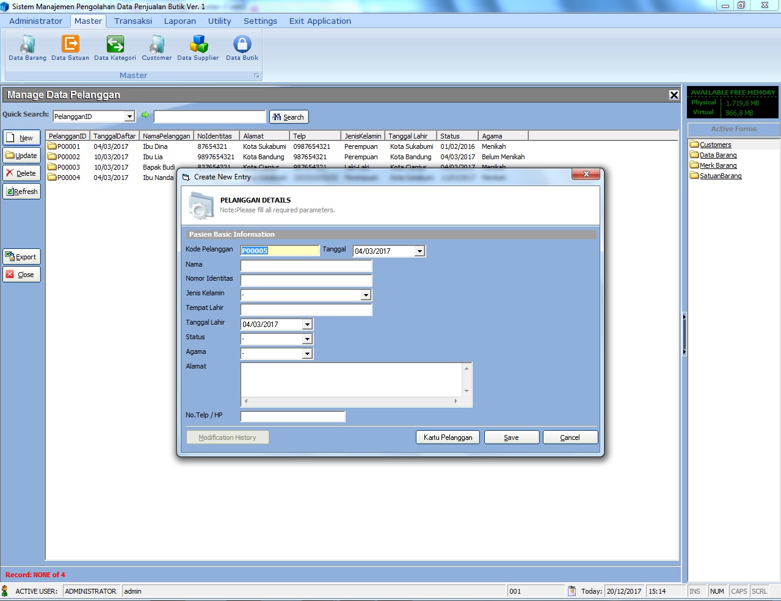
Task: Expand the Tanggal Lahir date picker
Action: point(307,324)
